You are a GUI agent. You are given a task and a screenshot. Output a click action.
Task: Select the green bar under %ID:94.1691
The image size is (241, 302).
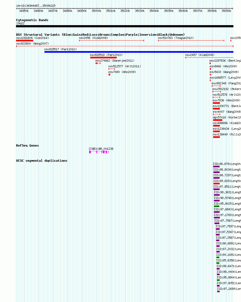[218, 257]
